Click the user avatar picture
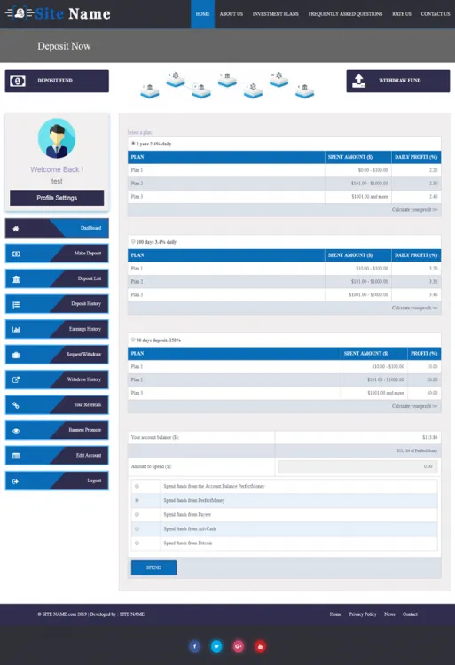Viewport: 455px width, 665px height. coord(57,138)
